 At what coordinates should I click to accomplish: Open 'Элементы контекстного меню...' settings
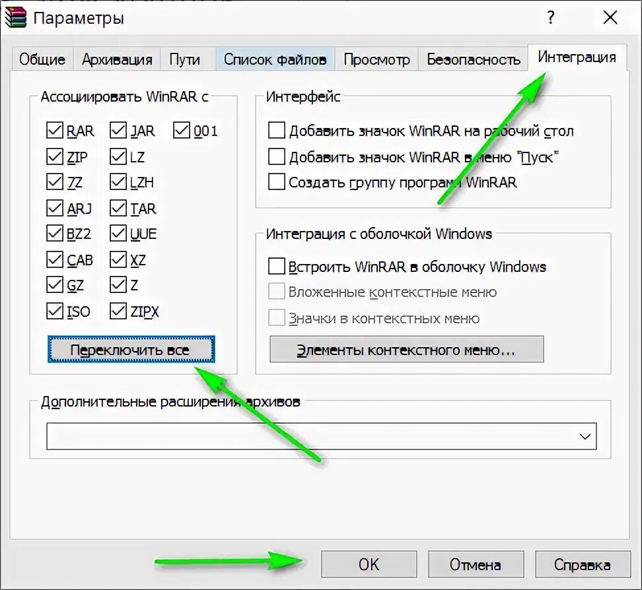tap(406, 349)
